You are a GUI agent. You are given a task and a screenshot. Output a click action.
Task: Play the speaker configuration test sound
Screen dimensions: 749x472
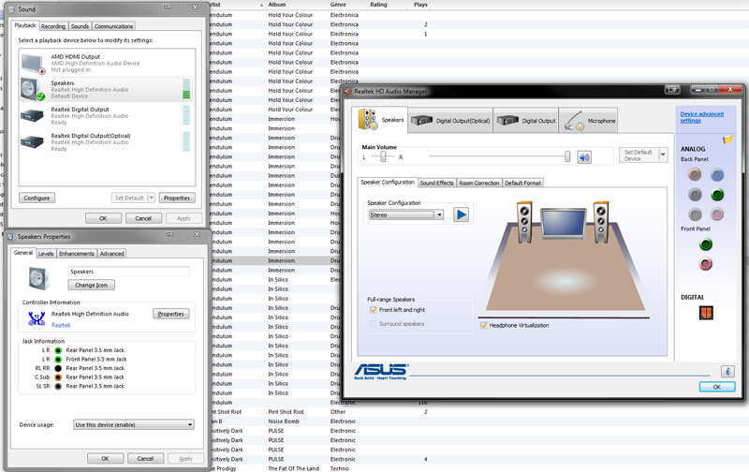click(x=461, y=214)
